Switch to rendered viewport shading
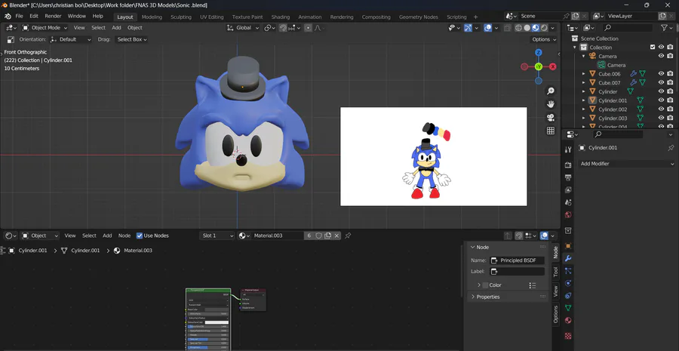 coord(544,28)
